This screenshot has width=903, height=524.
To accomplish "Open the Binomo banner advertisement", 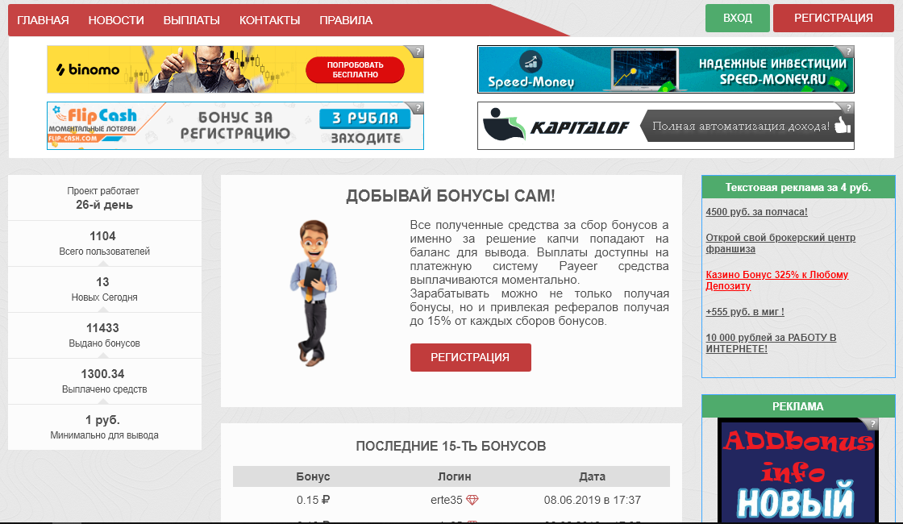I will point(235,69).
